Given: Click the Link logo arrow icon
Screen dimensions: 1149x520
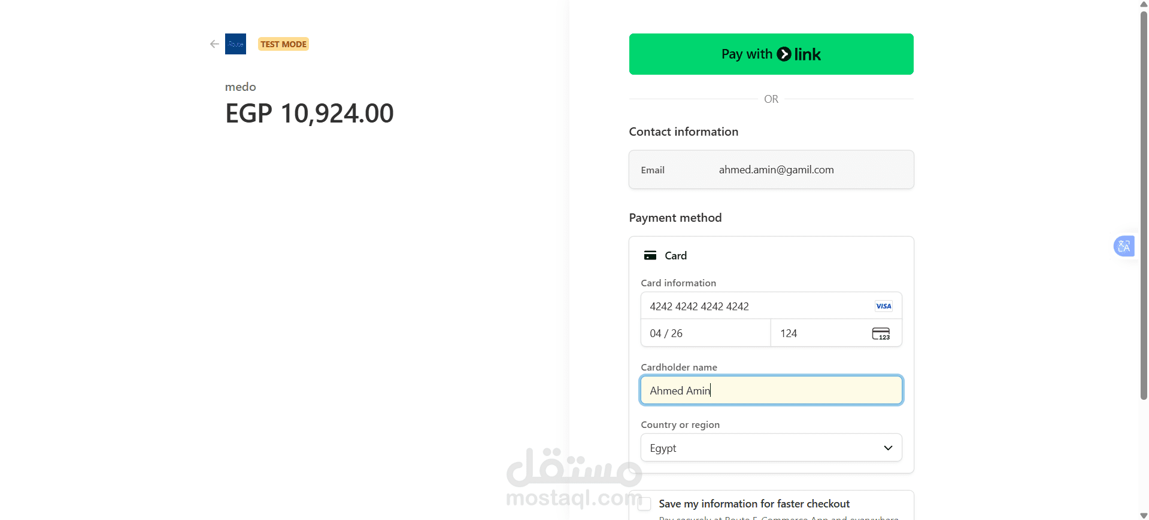Looking at the screenshot, I should [x=784, y=54].
